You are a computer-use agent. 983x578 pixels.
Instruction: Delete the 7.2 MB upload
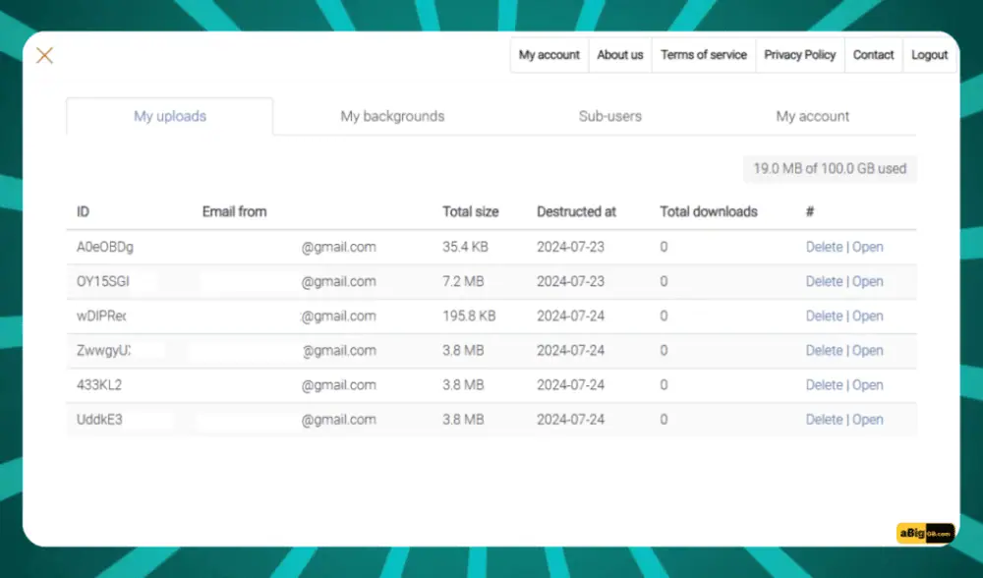tap(824, 281)
